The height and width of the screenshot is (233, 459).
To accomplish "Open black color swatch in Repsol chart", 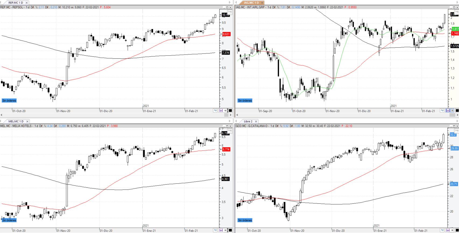I will (x=230, y=110).
